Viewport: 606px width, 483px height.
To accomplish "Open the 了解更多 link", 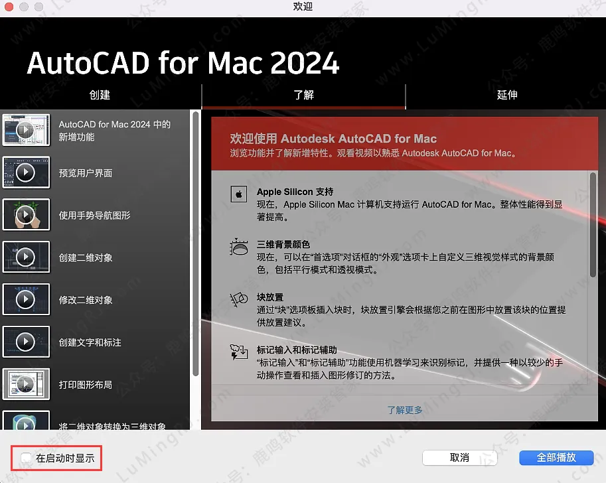I will click(405, 410).
